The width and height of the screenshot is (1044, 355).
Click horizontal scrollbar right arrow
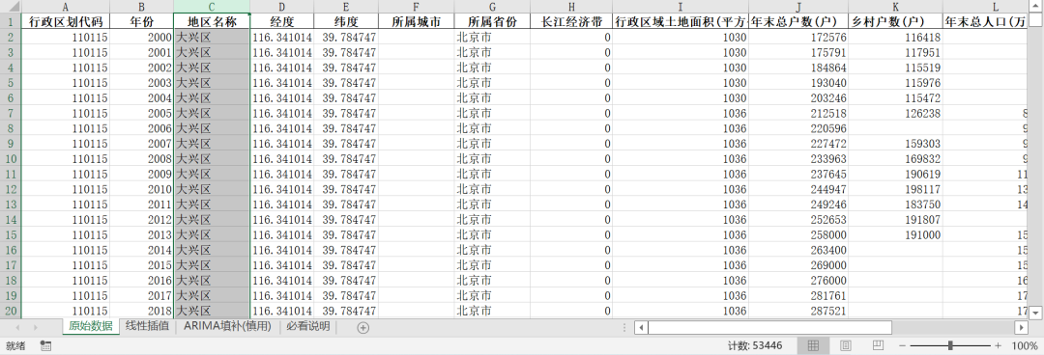(x=1021, y=328)
